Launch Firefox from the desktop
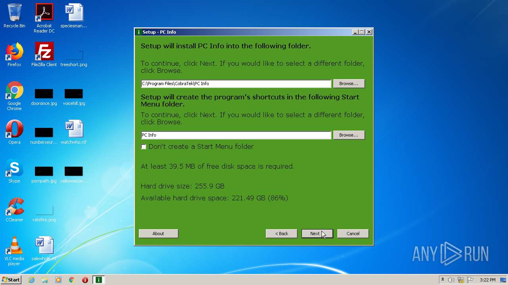 14,55
